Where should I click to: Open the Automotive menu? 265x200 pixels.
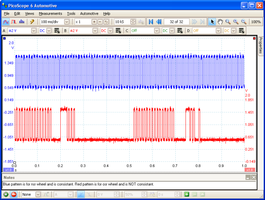[x=89, y=13]
